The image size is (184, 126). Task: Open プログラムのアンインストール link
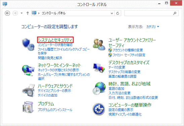pyautogui.click(x=55, y=110)
